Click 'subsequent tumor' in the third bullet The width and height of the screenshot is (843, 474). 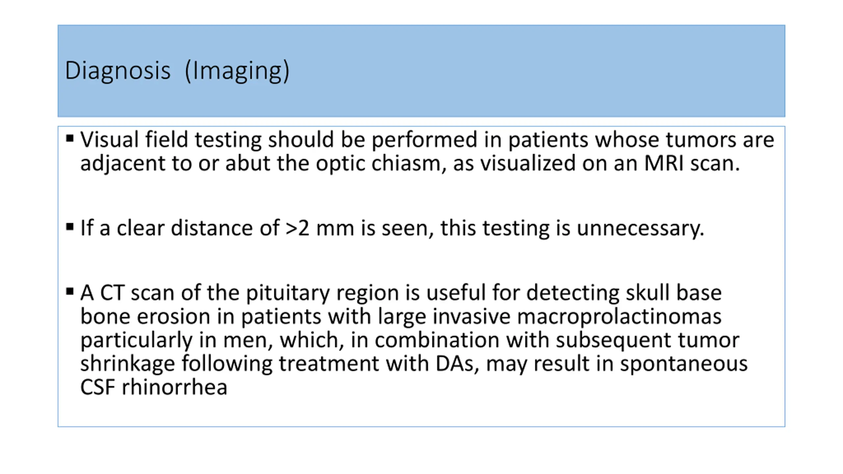pyautogui.click(x=648, y=340)
